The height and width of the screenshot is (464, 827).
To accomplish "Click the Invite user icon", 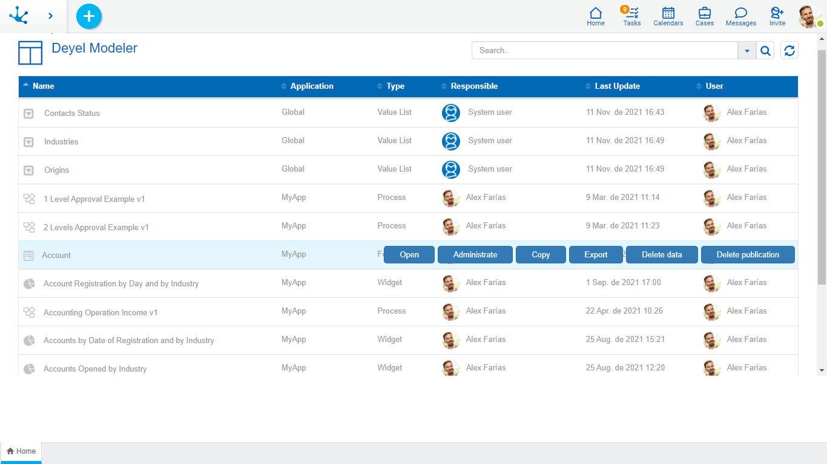I will pyautogui.click(x=777, y=16).
